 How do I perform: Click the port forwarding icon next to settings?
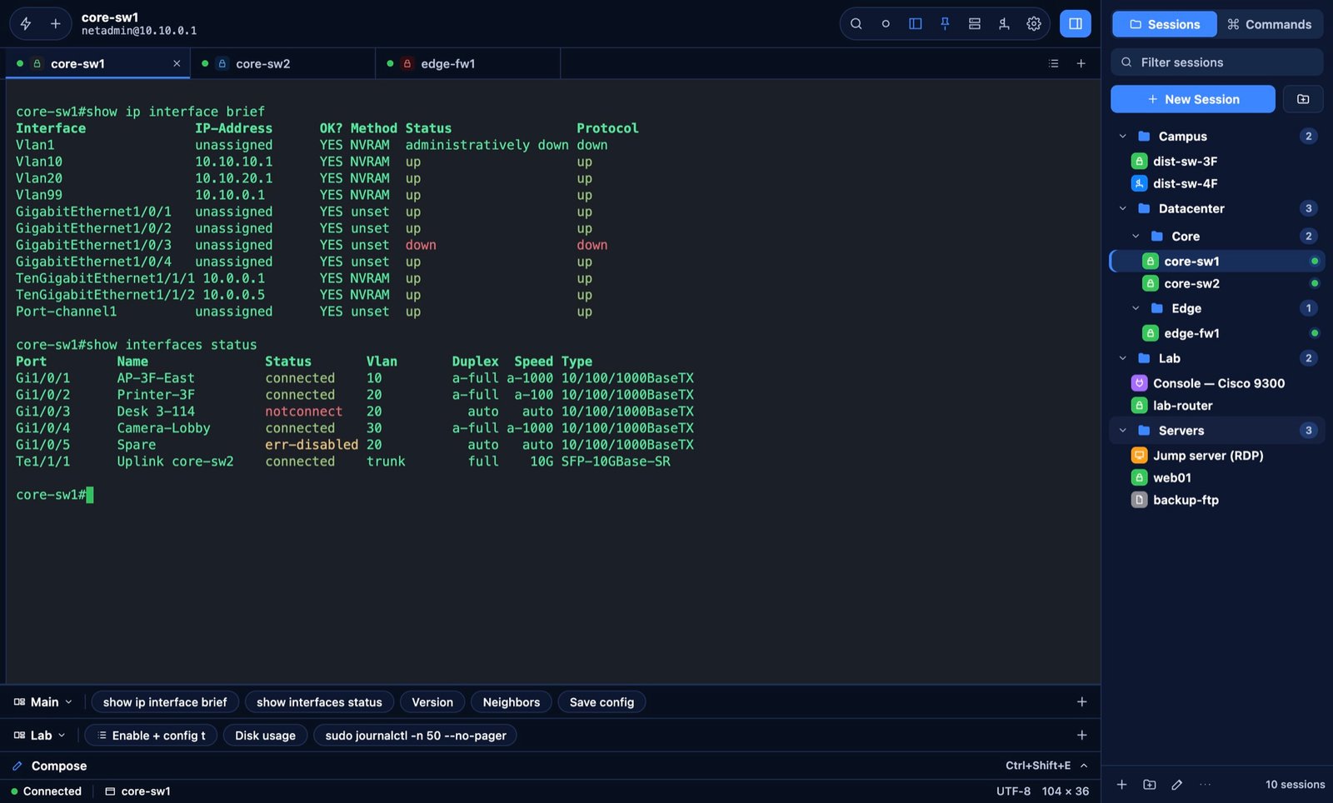(x=1004, y=24)
